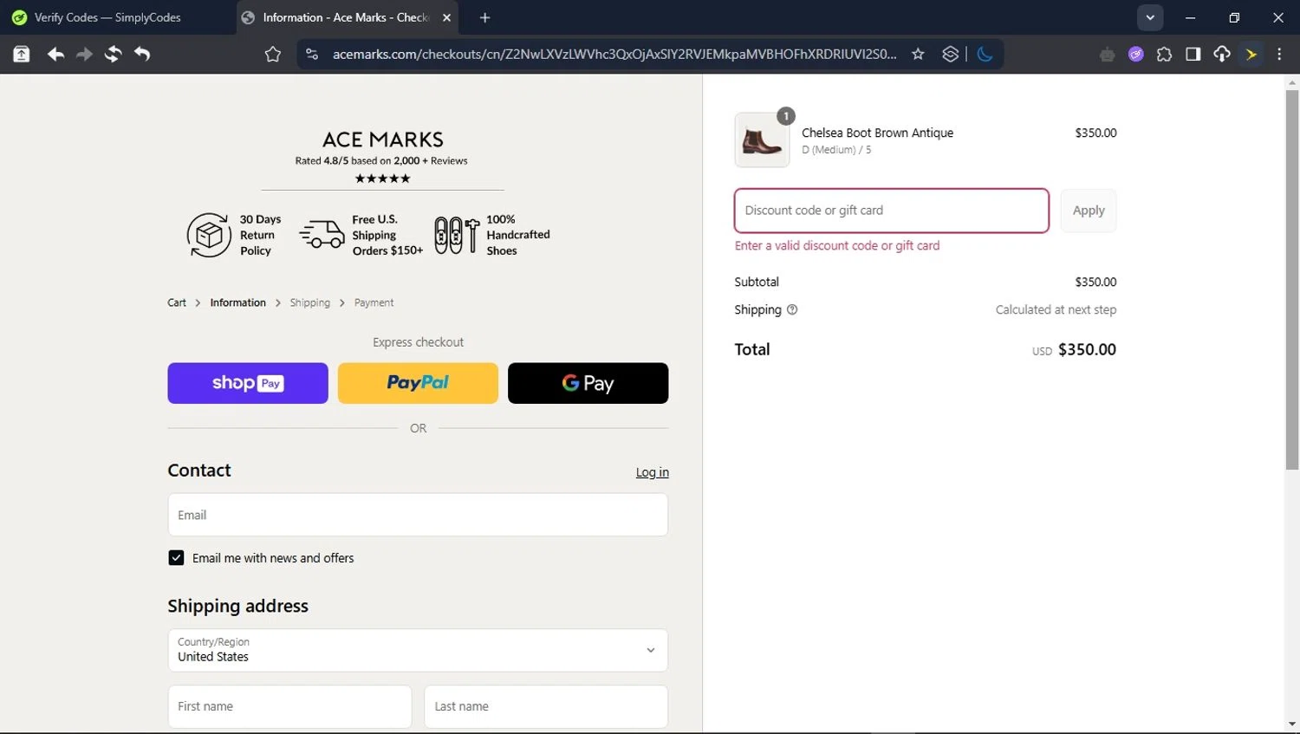Click the 'Express checkout' heading
The height and width of the screenshot is (734, 1300).
(418, 342)
